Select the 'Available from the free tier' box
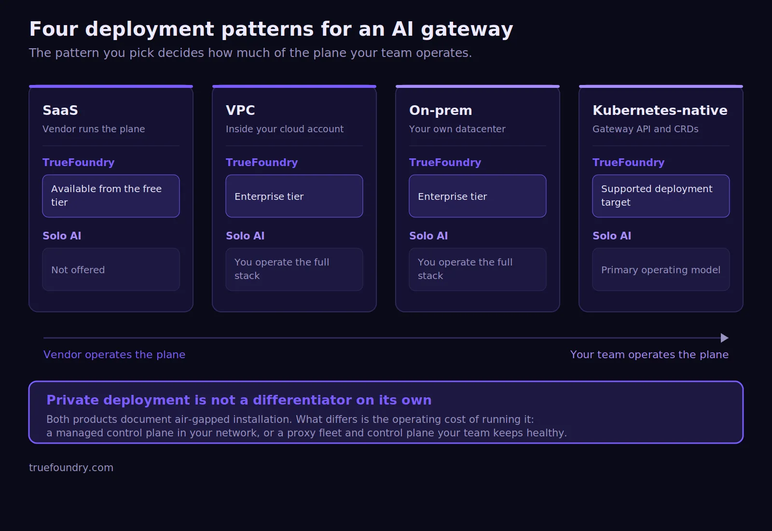 (111, 196)
